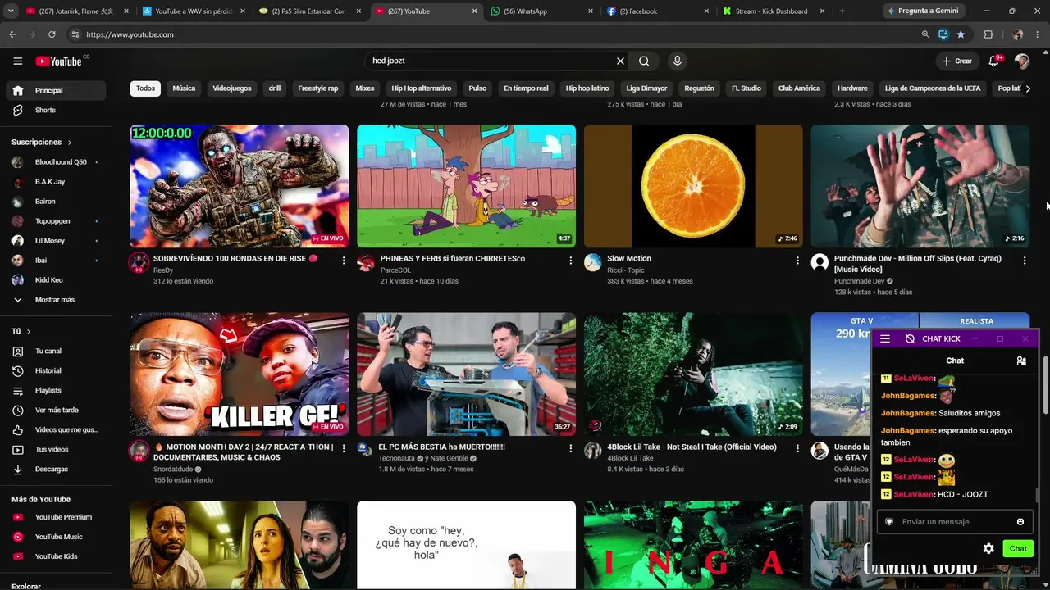The width and height of the screenshot is (1050, 590).
Task: Open the PHINEAS Y FERB thumbnail
Action: (466, 186)
